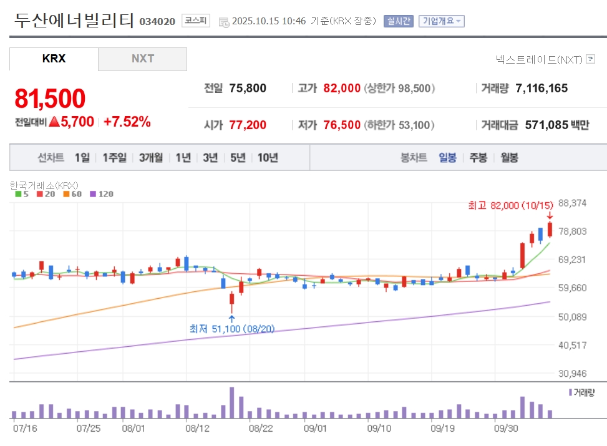Click the low price value 76,500
Screen dimensions: 607x446
click(x=342, y=125)
